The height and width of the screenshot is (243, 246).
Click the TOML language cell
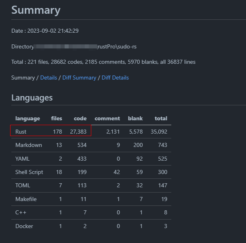pos(23,186)
